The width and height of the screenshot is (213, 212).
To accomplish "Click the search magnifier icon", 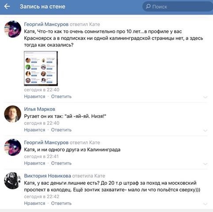I will [148, 6].
